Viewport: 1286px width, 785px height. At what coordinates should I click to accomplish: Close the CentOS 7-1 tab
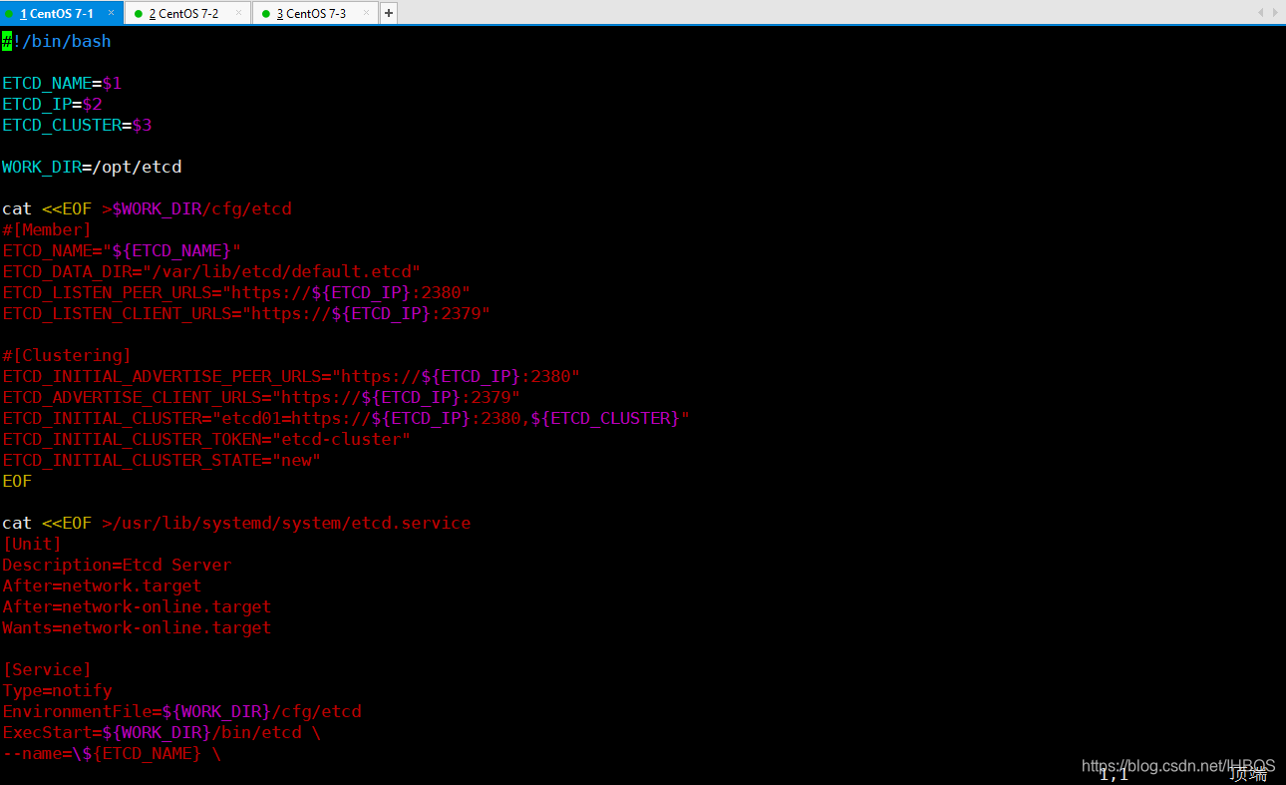click(x=111, y=13)
